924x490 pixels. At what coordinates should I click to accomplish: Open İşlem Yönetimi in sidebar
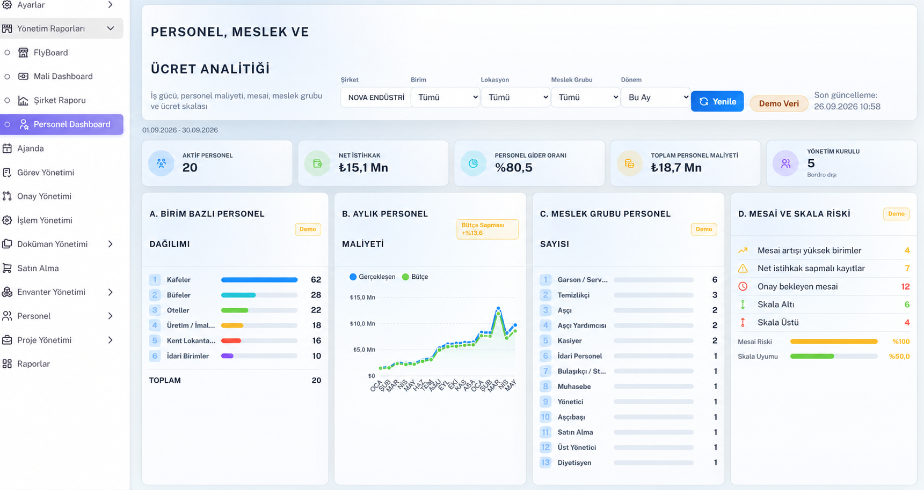62,220
